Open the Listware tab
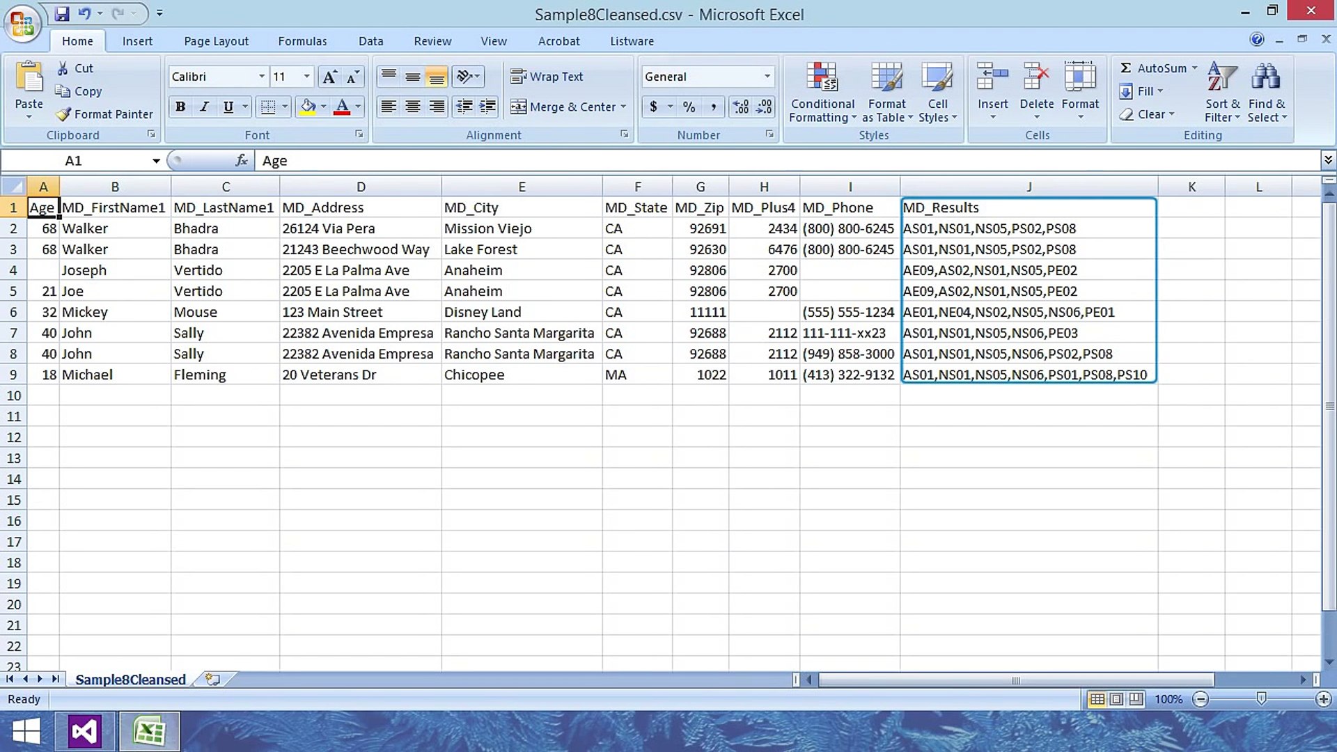 click(632, 41)
